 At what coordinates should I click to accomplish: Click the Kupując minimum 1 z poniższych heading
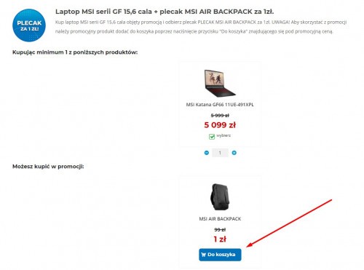click(x=75, y=52)
